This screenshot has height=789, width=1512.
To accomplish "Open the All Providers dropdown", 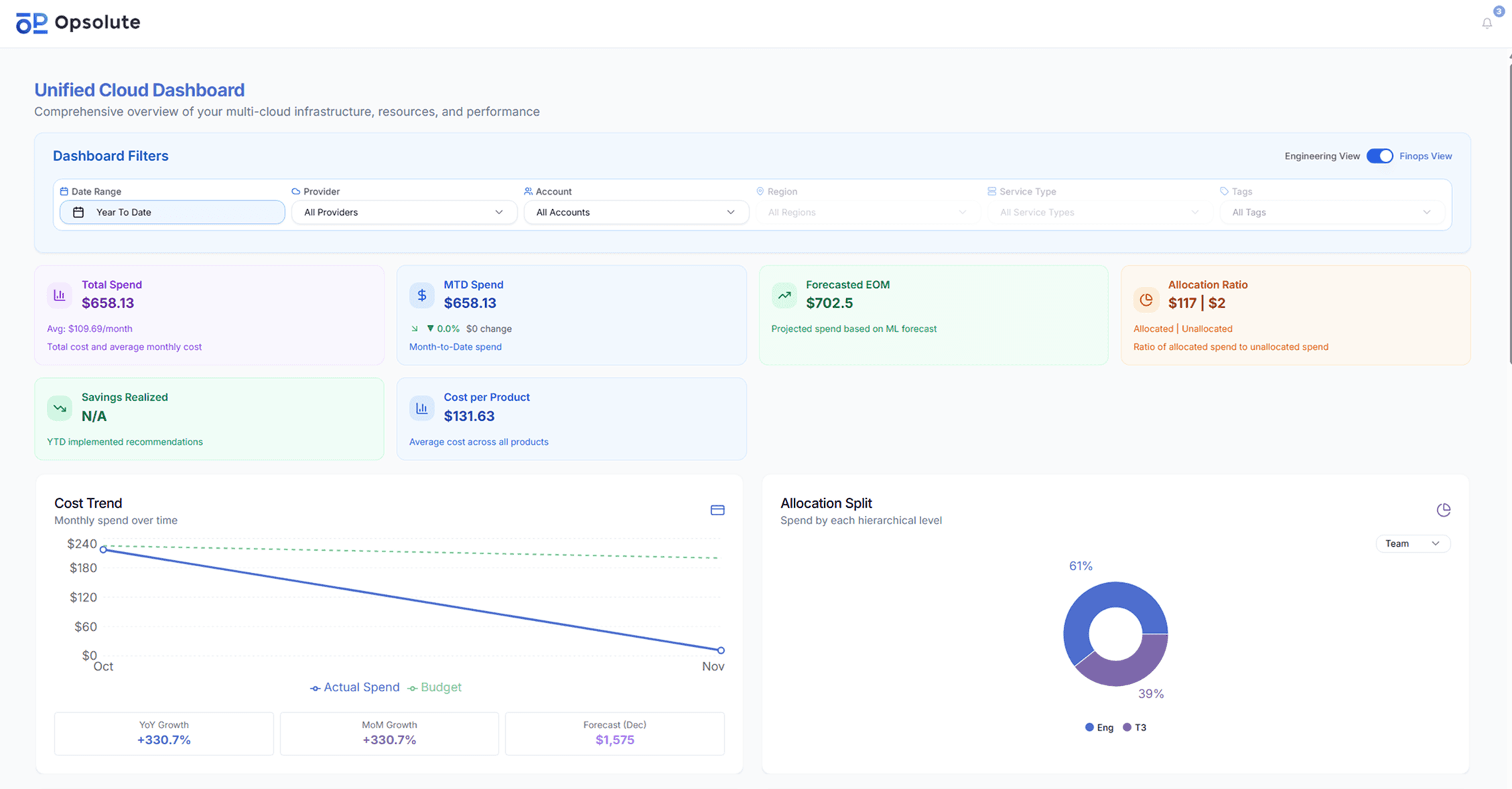I will [x=403, y=212].
